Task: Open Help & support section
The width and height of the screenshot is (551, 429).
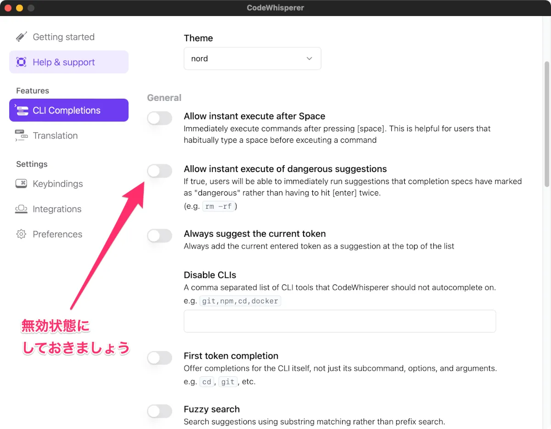Action: click(x=64, y=62)
